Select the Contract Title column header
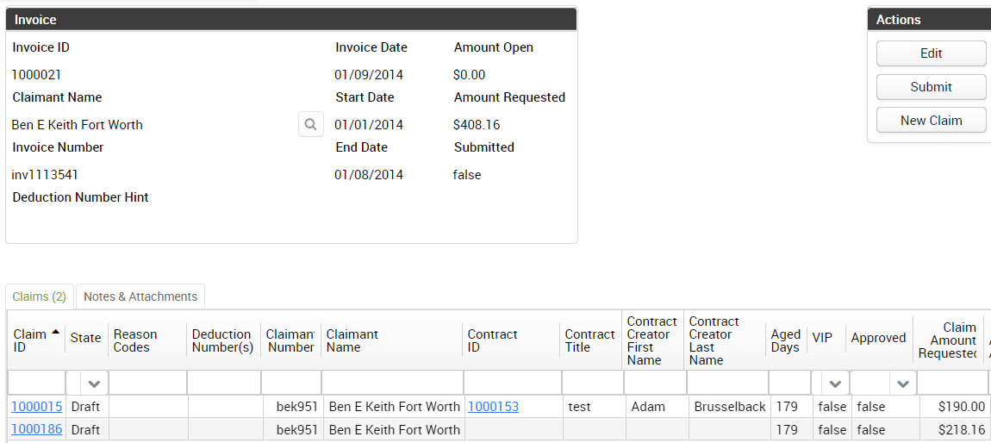Screen dimensions: 991x443 (589, 340)
